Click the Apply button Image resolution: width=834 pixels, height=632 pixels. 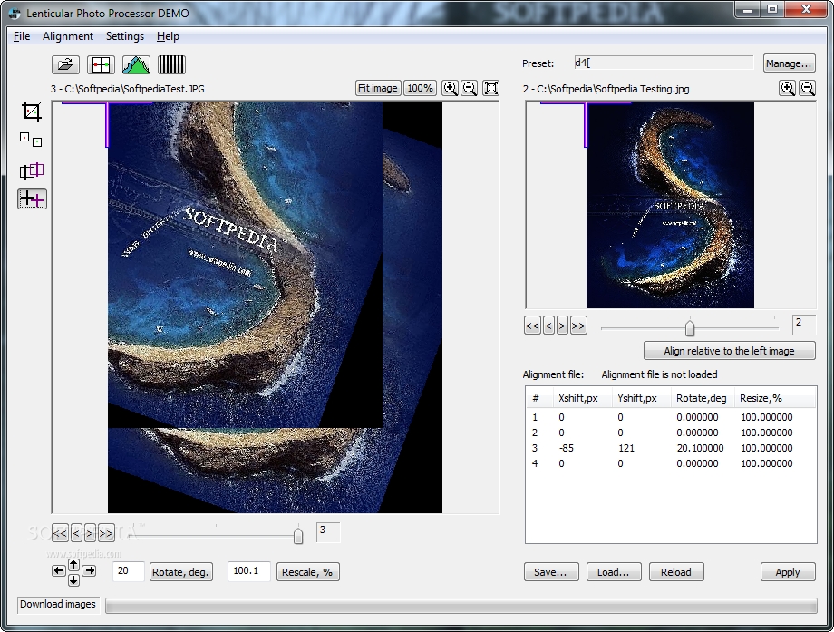(788, 572)
